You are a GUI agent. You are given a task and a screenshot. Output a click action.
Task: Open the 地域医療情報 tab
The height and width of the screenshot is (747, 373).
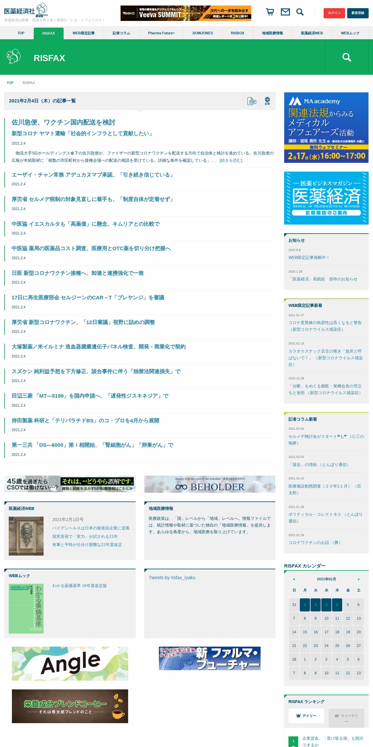click(x=272, y=33)
